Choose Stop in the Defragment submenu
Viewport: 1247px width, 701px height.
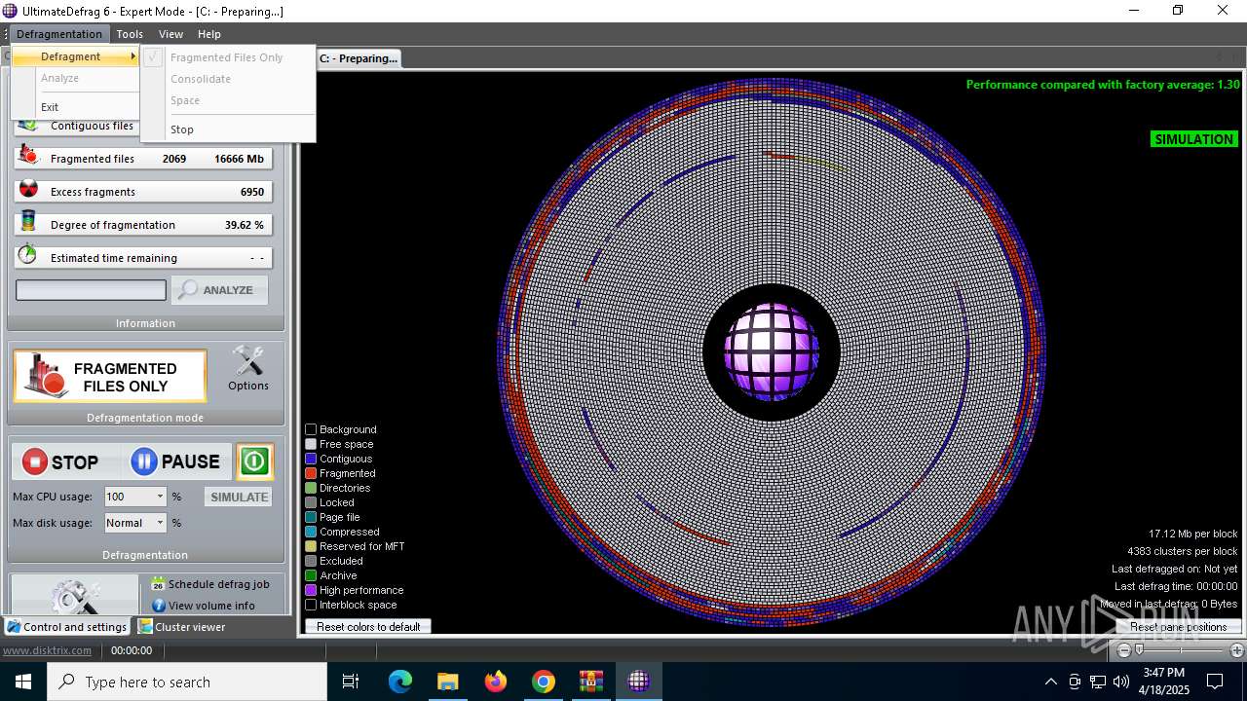pyautogui.click(x=228, y=129)
